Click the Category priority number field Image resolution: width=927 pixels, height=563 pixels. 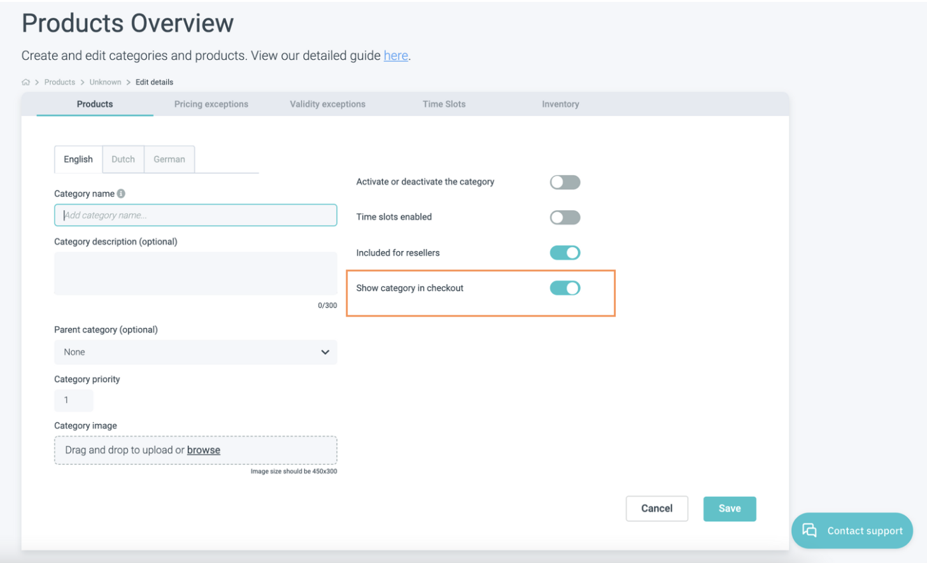[x=73, y=400]
